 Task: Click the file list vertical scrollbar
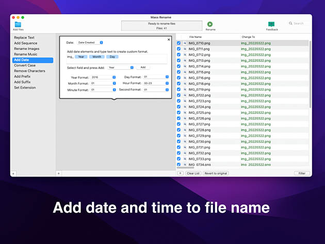click(x=310, y=74)
